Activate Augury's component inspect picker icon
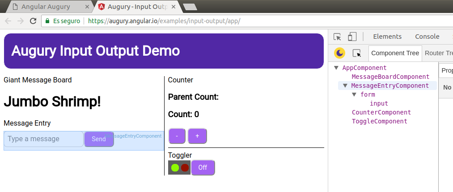 tap(356, 53)
